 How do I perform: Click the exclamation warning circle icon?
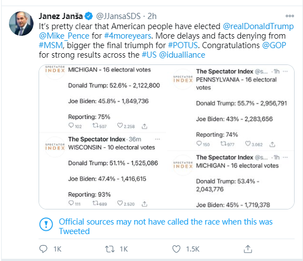point(46,224)
